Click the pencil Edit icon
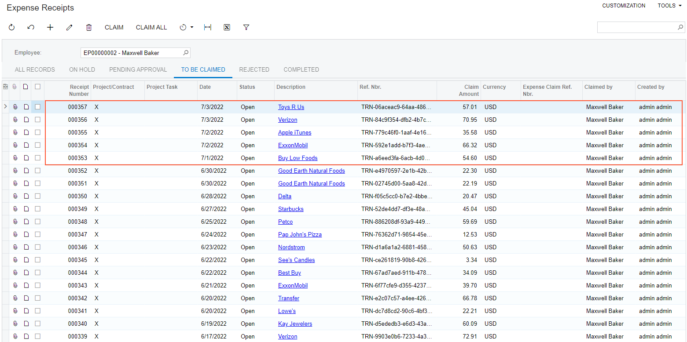The height and width of the screenshot is (342, 687). click(69, 27)
